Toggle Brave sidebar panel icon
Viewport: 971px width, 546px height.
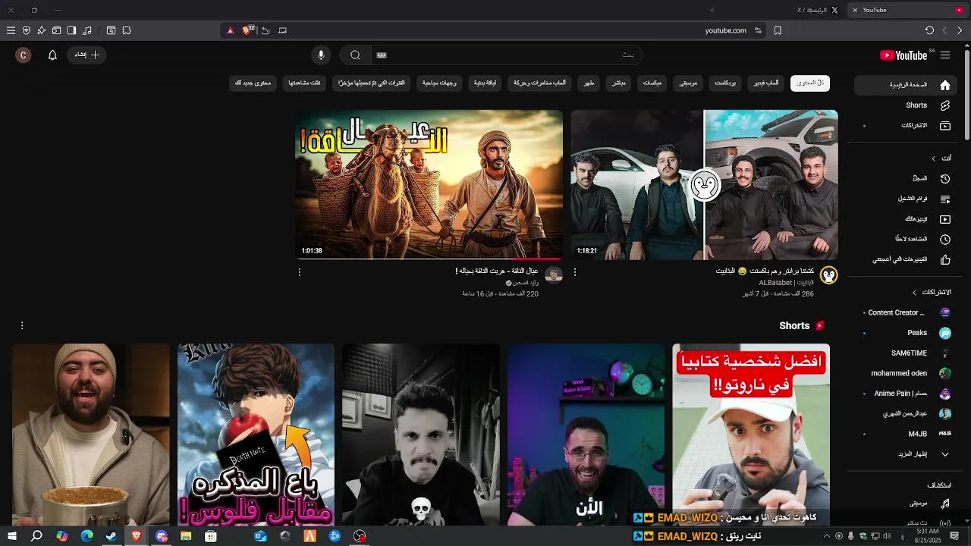pos(71,30)
